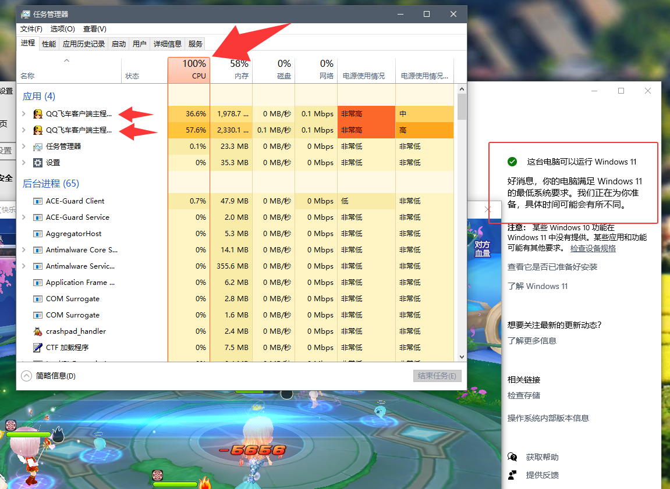Viewport: 670px width, 489px height.
Task: Click the process list scrollbar down arrow
Action: (x=462, y=357)
